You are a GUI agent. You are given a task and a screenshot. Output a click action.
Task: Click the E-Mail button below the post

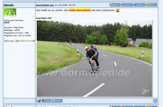(x=57, y=100)
